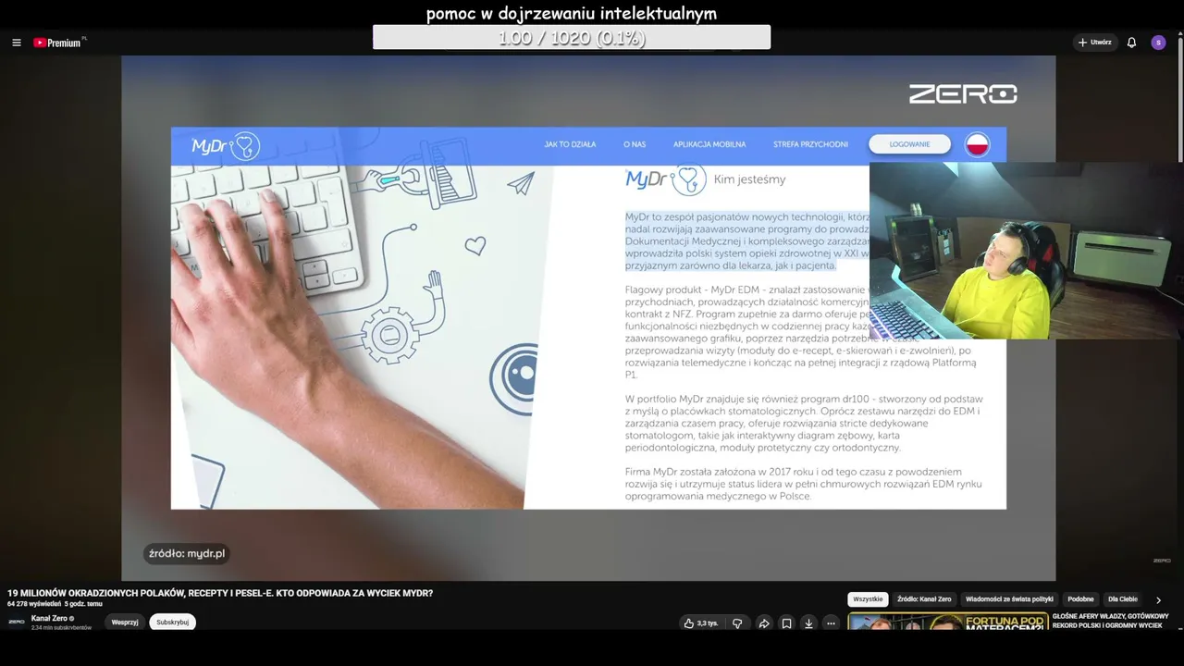Click O NAS in the MyDr navbar
This screenshot has width=1184, height=666.
635,144
